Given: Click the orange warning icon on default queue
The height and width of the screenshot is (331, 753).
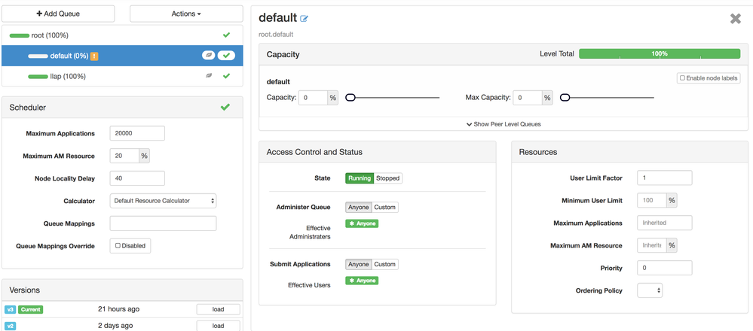Looking at the screenshot, I should [x=95, y=56].
